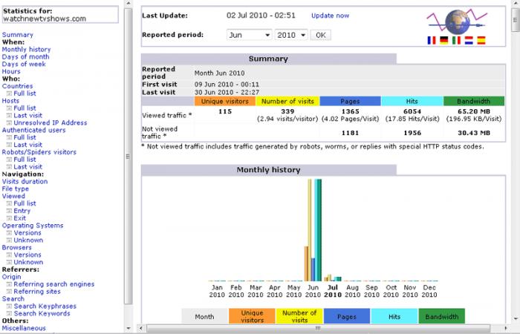
Task: Click list icon next to Referring search engines
Action: (x=9, y=284)
